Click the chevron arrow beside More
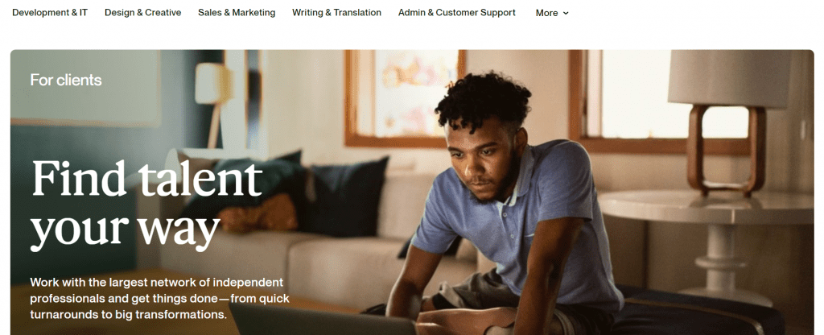 coord(566,13)
